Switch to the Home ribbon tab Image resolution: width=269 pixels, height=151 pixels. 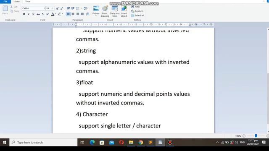(17, 1)
